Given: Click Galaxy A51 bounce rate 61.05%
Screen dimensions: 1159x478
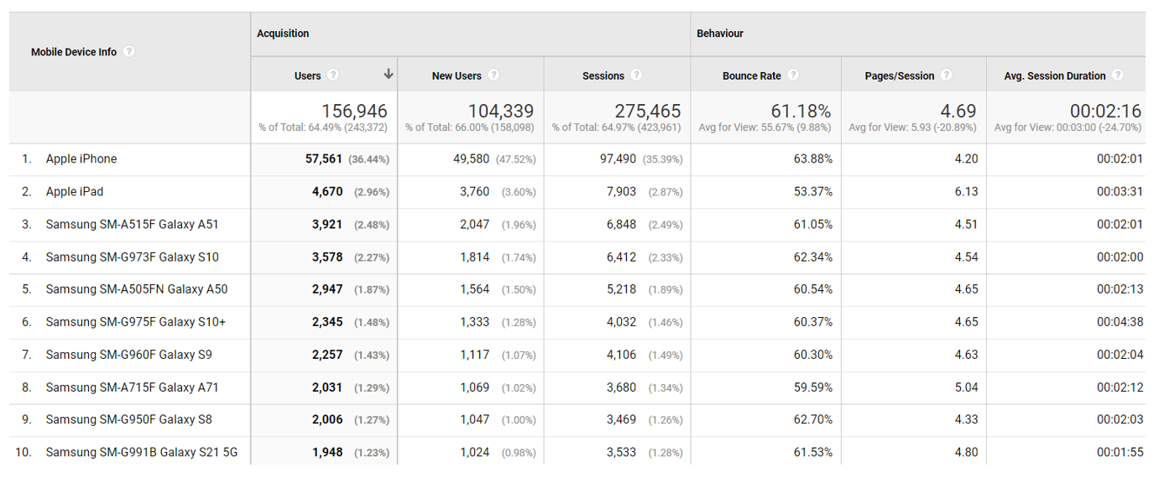Looking at the screenshot, I should pyautogui.click(x=813, y=224).
